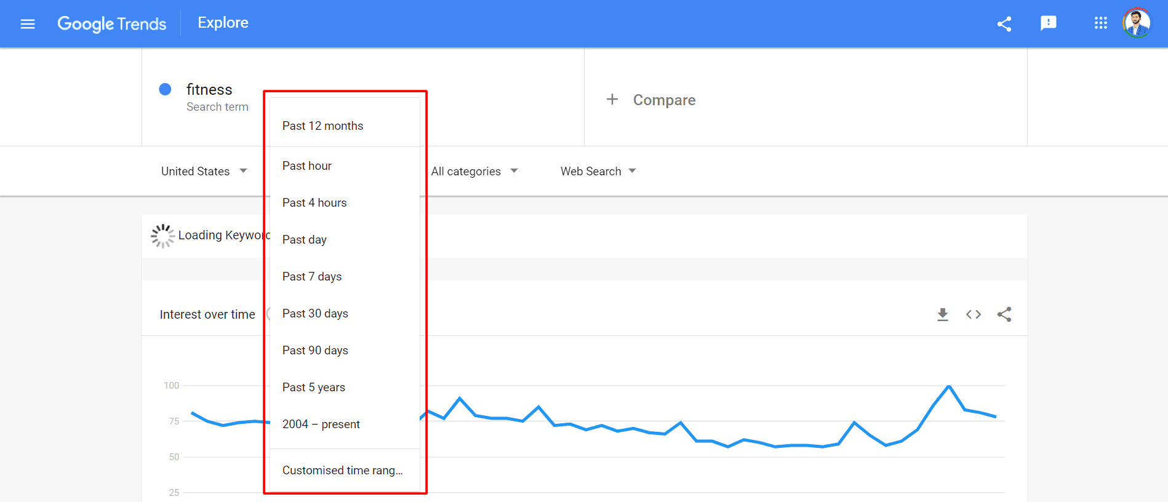This screenshot has height=502, width=1168.
Task: Select the Past 30 days time range
Action: click(315, 313)
